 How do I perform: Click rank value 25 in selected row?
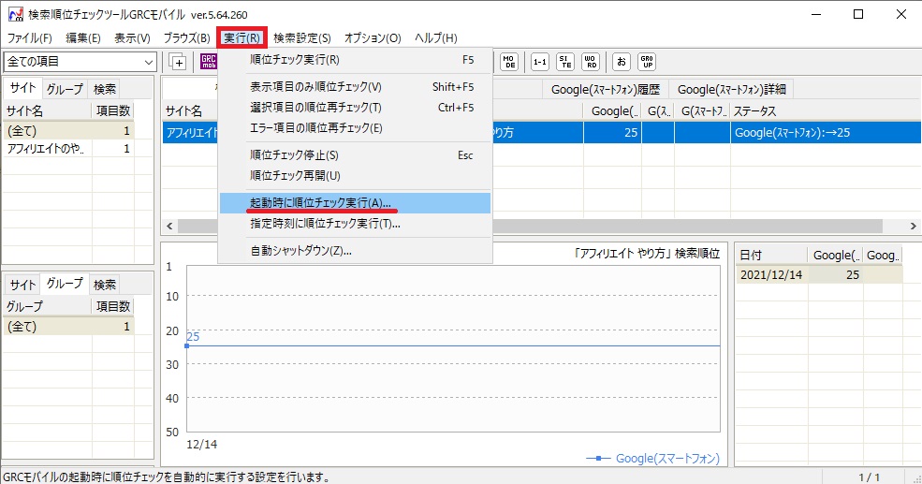click(x=613, y=132)
